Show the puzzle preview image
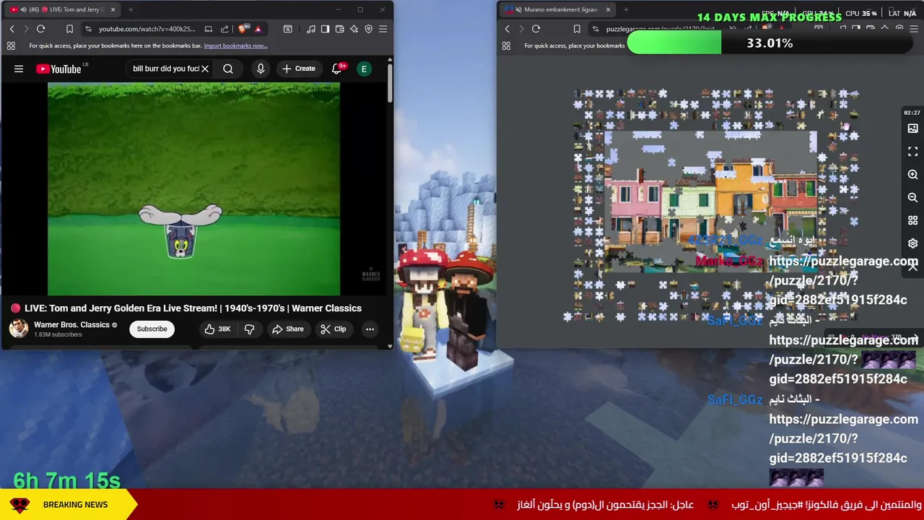 point(912,129)
